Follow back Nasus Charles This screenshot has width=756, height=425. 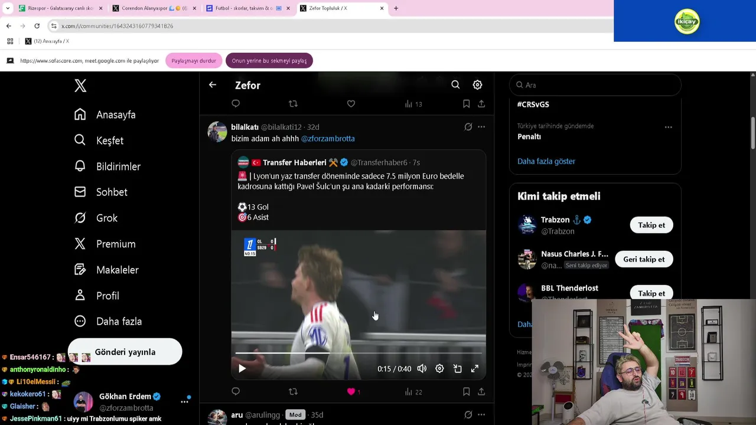tap(644, 259)
